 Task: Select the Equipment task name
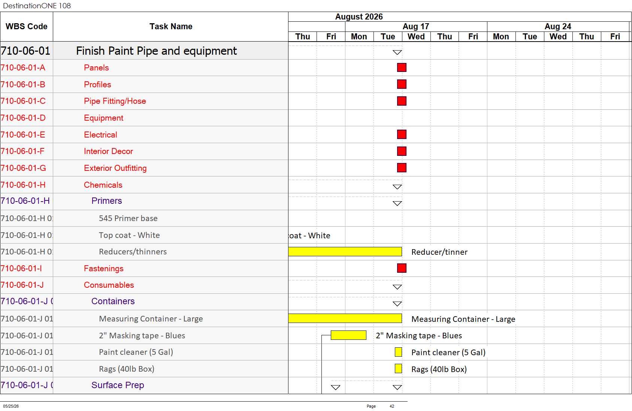click(x=103, y=118)
